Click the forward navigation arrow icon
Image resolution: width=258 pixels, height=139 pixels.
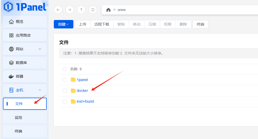[70, 10]
